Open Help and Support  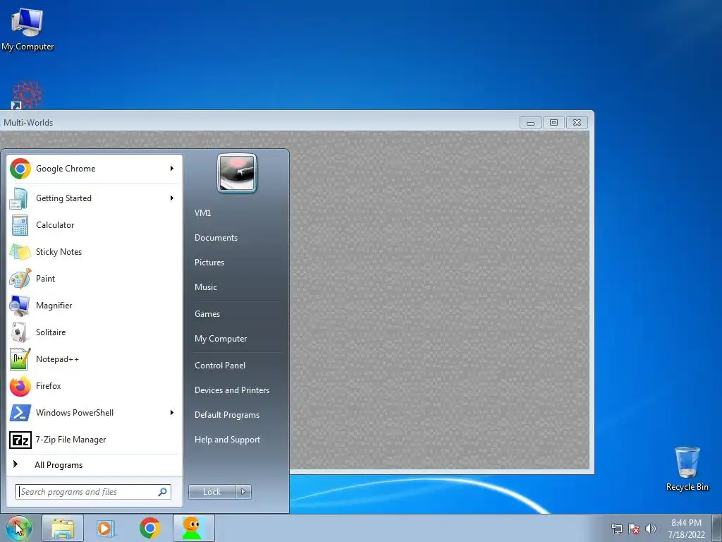(x=227, y=440)
